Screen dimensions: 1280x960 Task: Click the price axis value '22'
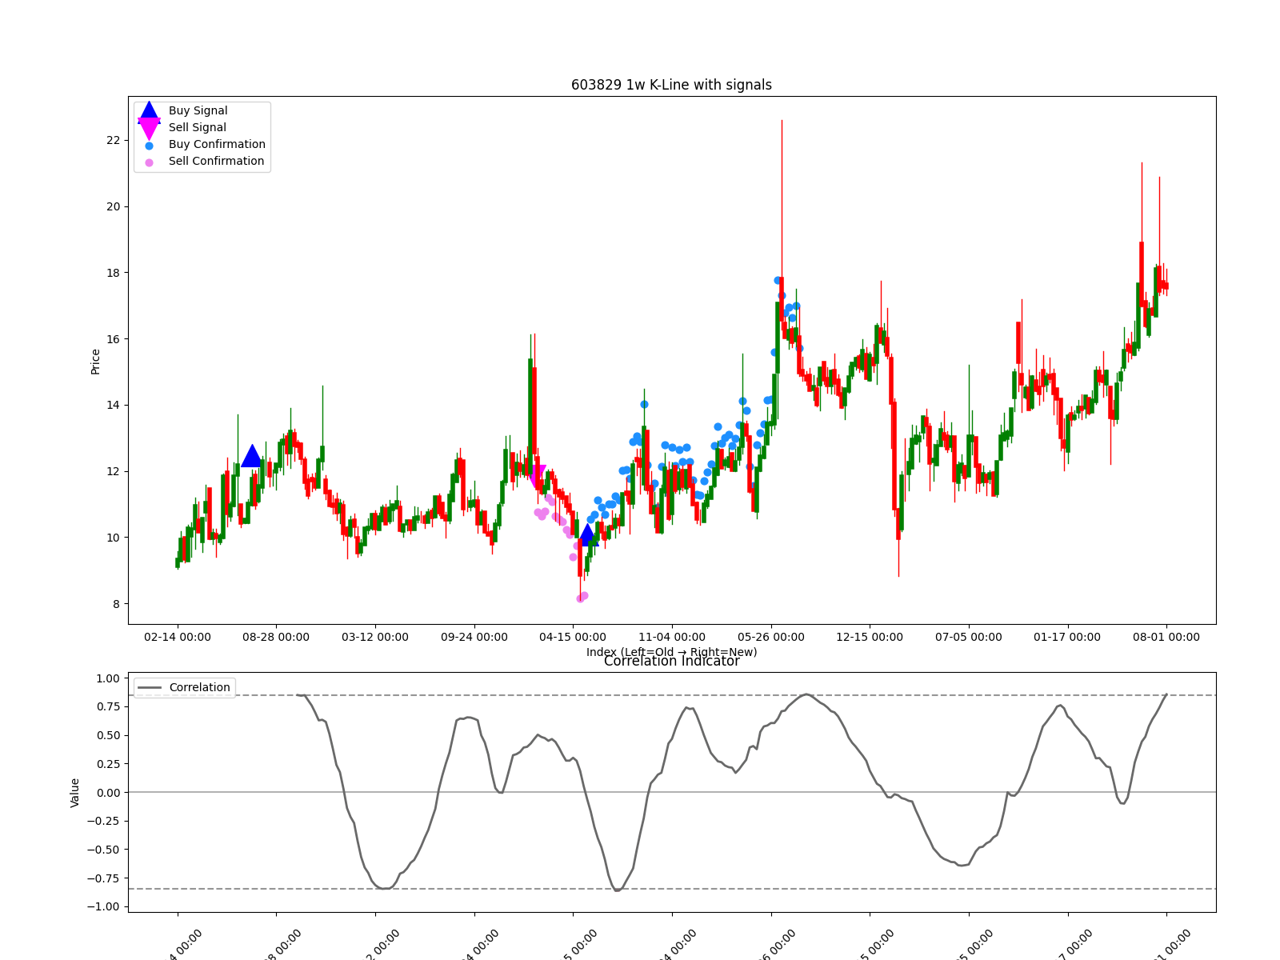tap(113, 140)
